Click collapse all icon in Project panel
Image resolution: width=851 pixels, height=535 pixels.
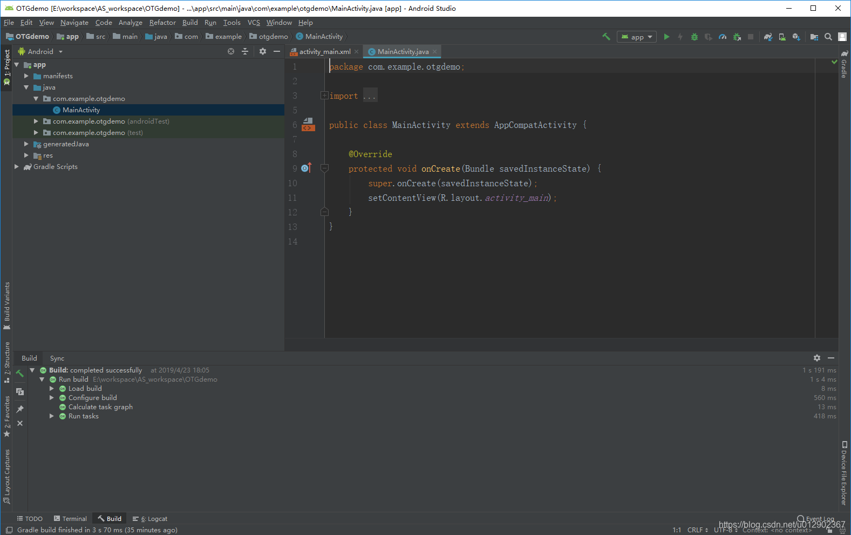click(x=245, y=51)
